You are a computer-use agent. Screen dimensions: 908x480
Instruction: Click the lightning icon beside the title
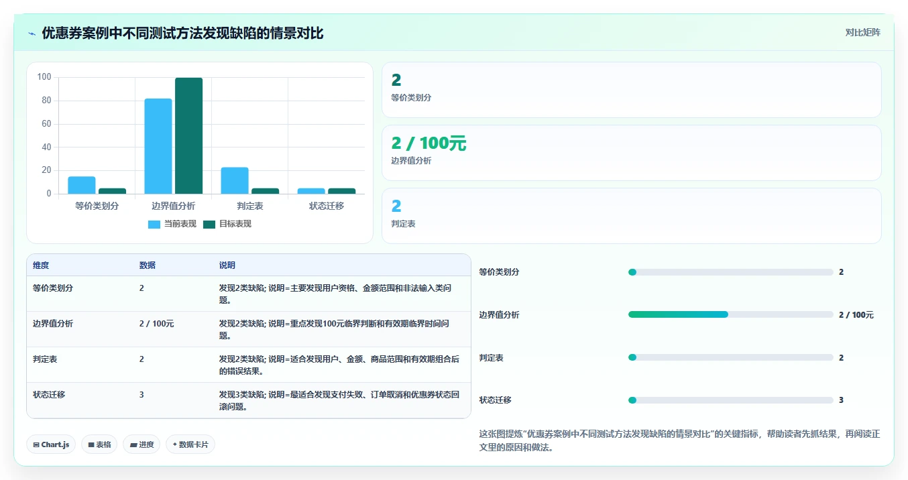point(32,33)
